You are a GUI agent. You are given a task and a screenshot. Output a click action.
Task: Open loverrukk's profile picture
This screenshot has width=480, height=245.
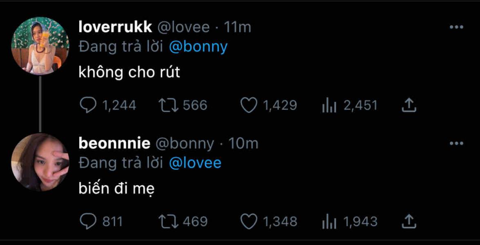coord(40,46)
